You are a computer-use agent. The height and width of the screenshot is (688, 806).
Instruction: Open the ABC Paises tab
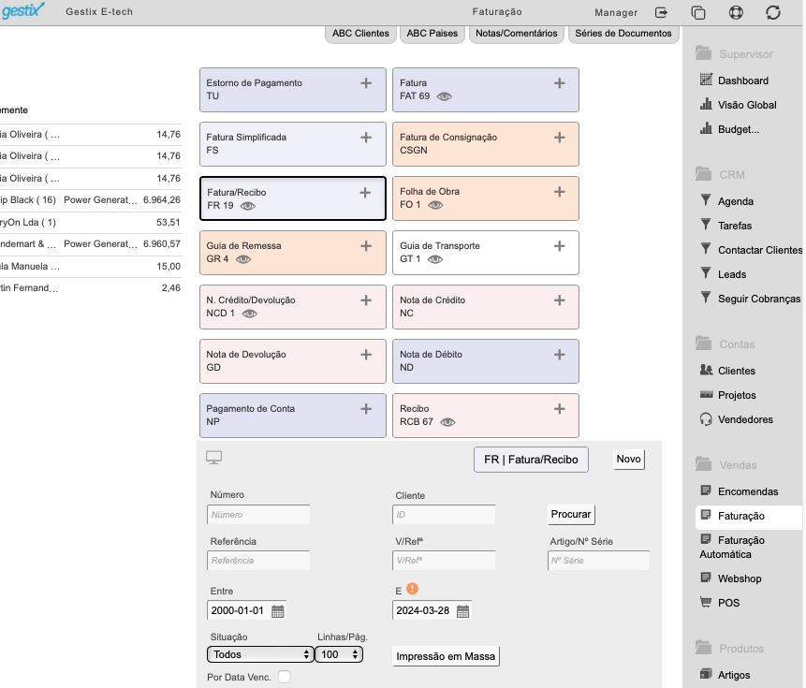tap(432, 34)
